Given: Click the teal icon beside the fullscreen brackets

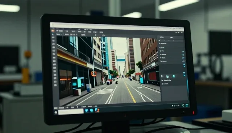Looking at the screenshot, I should click(187, 105).
